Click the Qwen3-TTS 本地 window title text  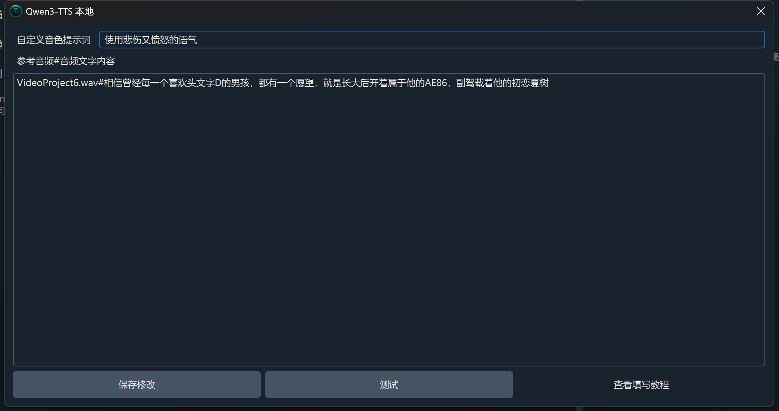(60, 12)
